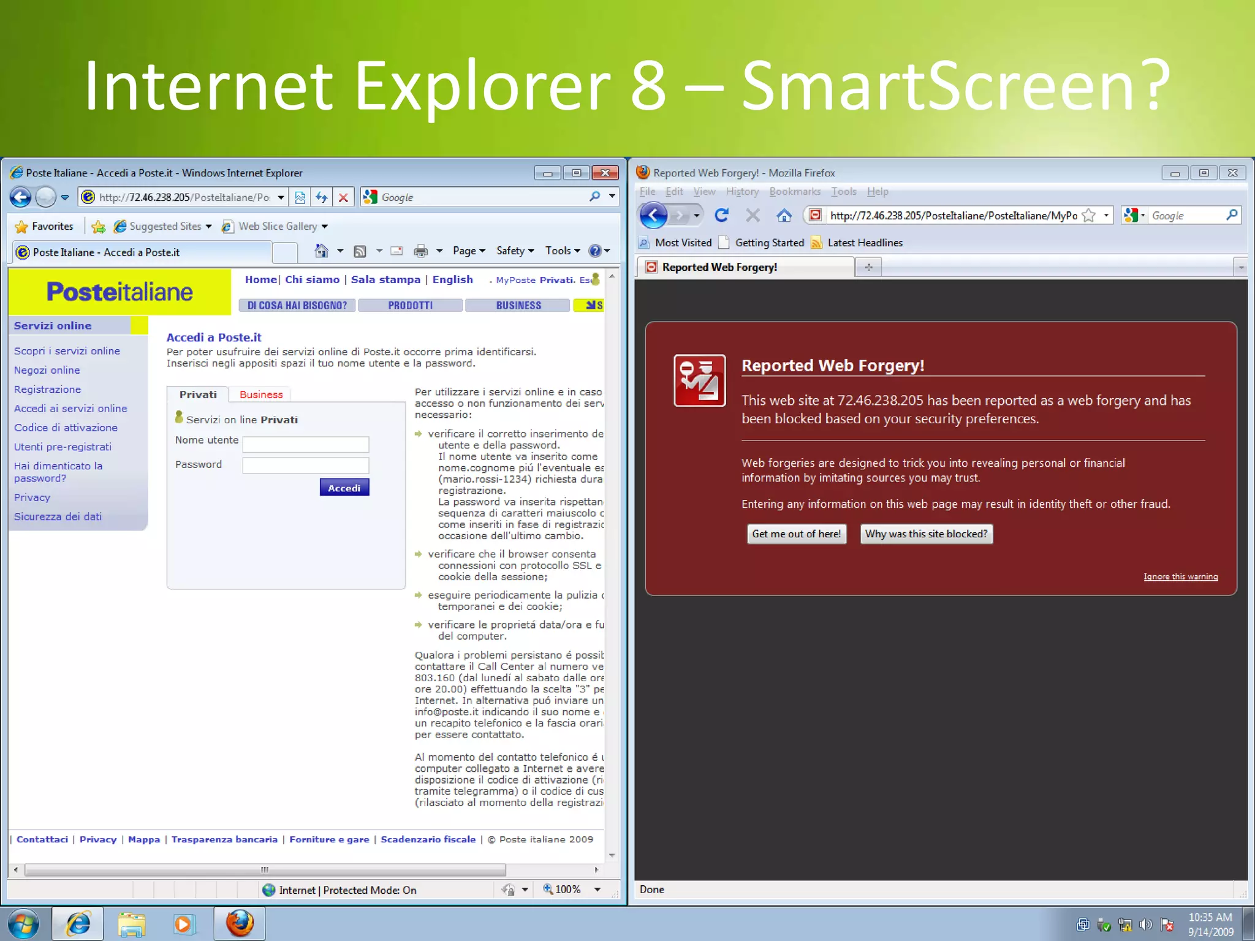This screenshot has height=941, width=1255.
Task: Click Get me out of here button
Action: 796,534
